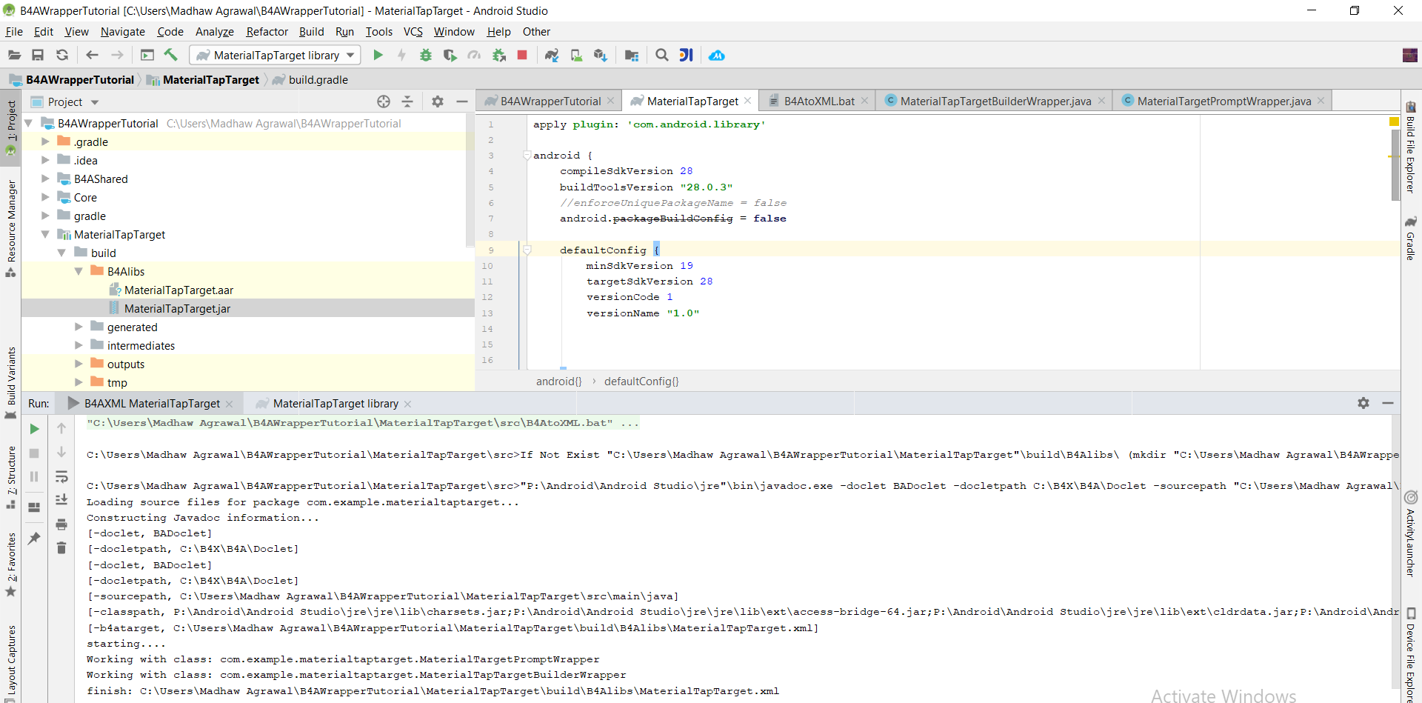Open the AVD Manager icon

coord(576,55)
